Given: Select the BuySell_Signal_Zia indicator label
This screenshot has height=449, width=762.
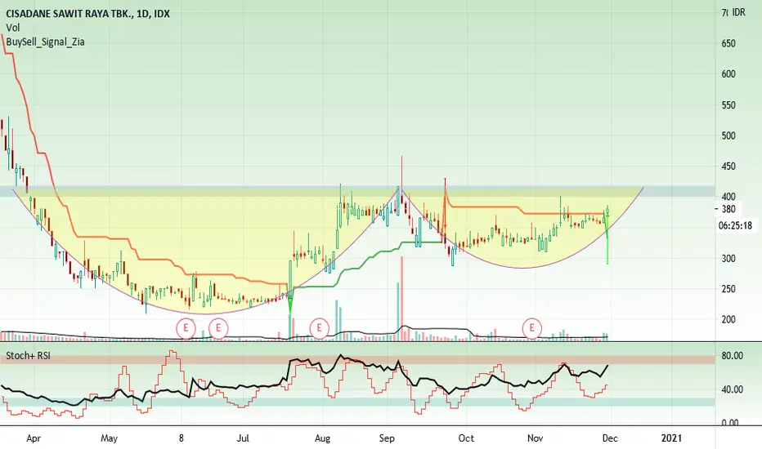Looking at the screenshot, I should tap(45, 42).
